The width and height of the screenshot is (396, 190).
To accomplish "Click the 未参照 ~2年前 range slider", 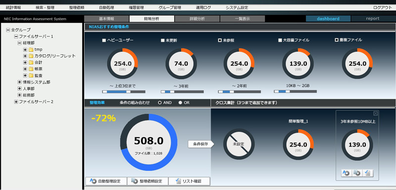I will 240,92.
